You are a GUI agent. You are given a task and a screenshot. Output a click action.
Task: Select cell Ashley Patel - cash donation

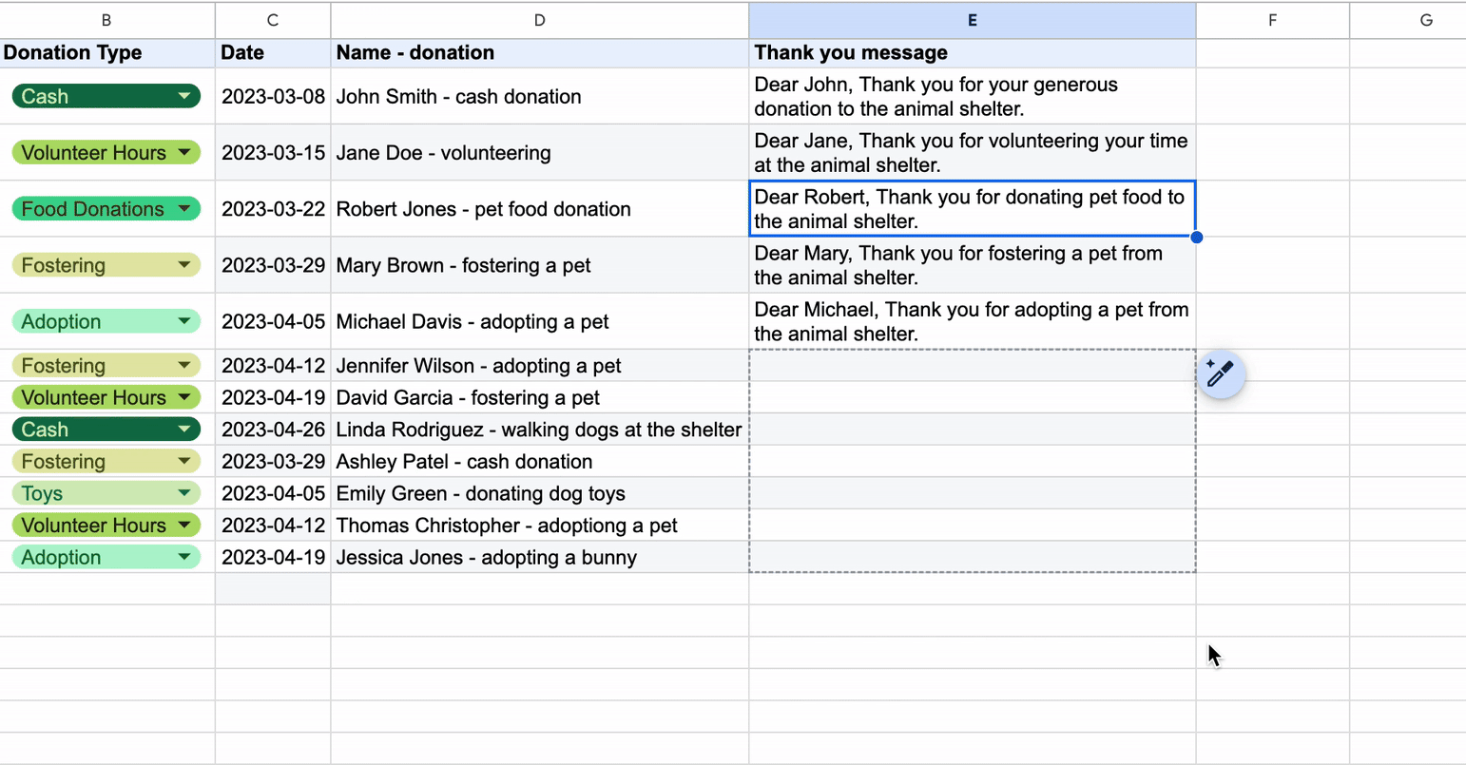pyautogui.click(x=539, y=461)
